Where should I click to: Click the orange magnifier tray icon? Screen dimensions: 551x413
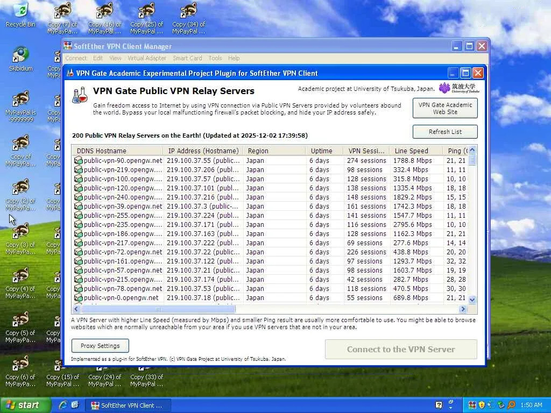[x=511, y=405]
